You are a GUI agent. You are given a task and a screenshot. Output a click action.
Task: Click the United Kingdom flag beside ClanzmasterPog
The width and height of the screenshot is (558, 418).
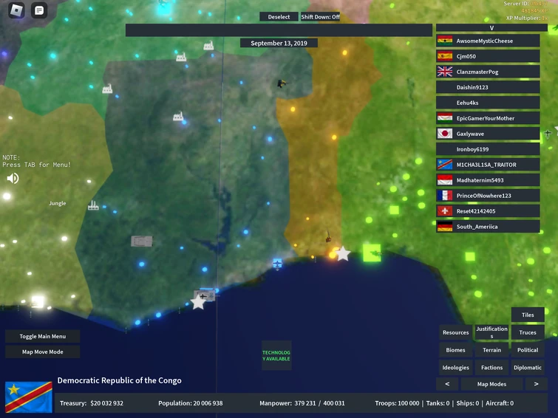click(444, 72)
